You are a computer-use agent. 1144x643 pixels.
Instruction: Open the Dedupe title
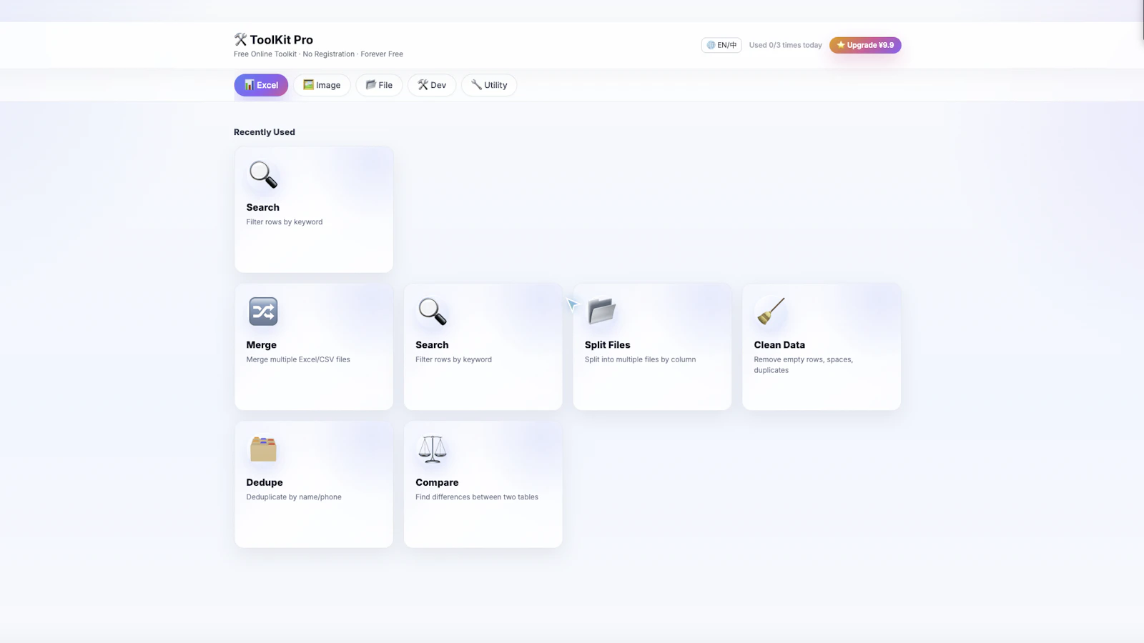click(265, 482)
